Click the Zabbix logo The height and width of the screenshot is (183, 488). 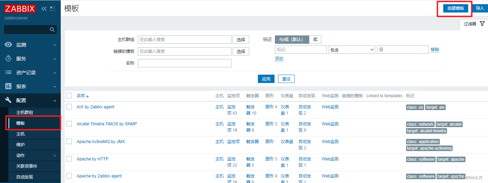(20, 8)
